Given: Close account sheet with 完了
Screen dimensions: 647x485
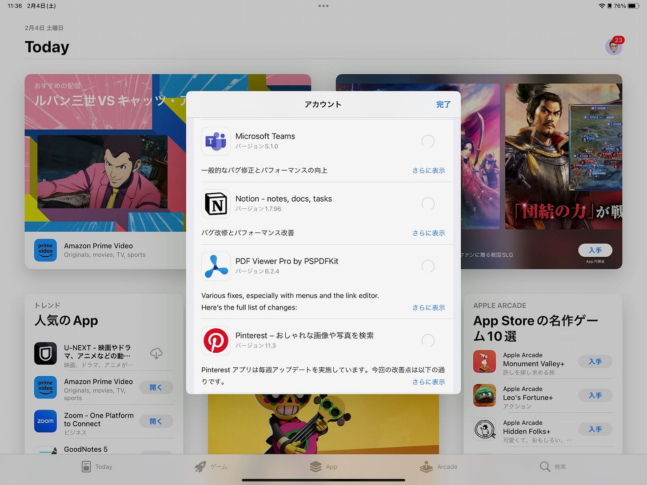Looking at the screenshot, I should [x=443, y=104].
